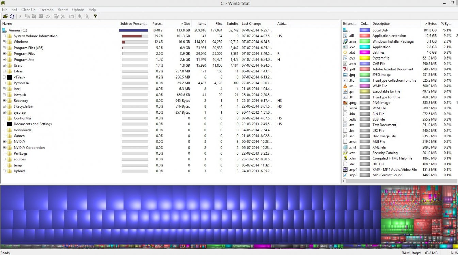Expand the Windows folder node
This screenshot has height=255, width=458.
(x=4, y=42)
